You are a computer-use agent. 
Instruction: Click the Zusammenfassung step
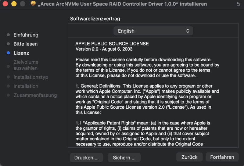(x=35, y=95)
